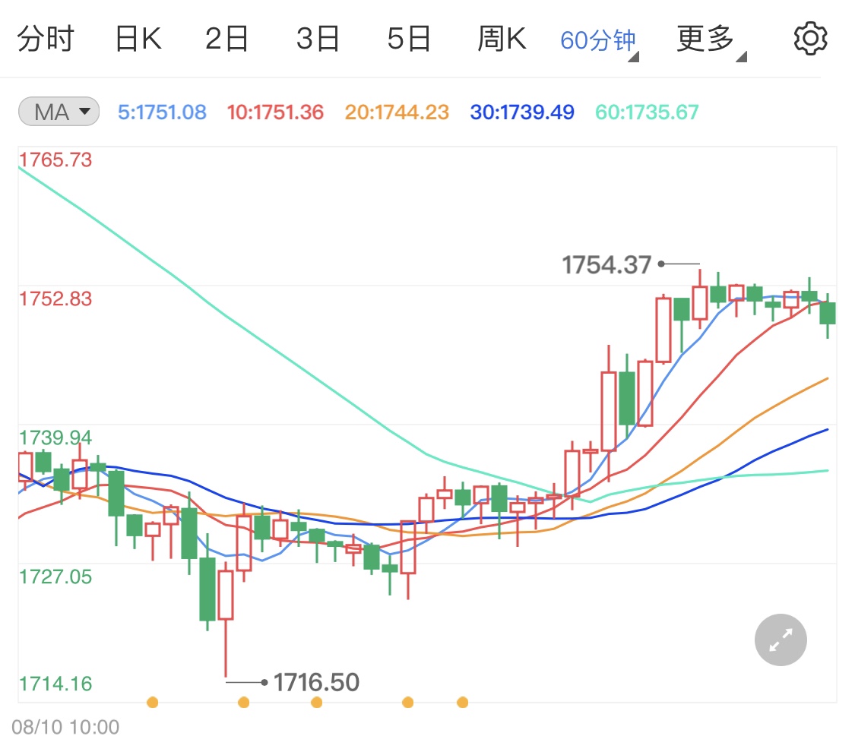Click the third orange event dot
This screenshot has width=855, height=755.
(316, 702)
